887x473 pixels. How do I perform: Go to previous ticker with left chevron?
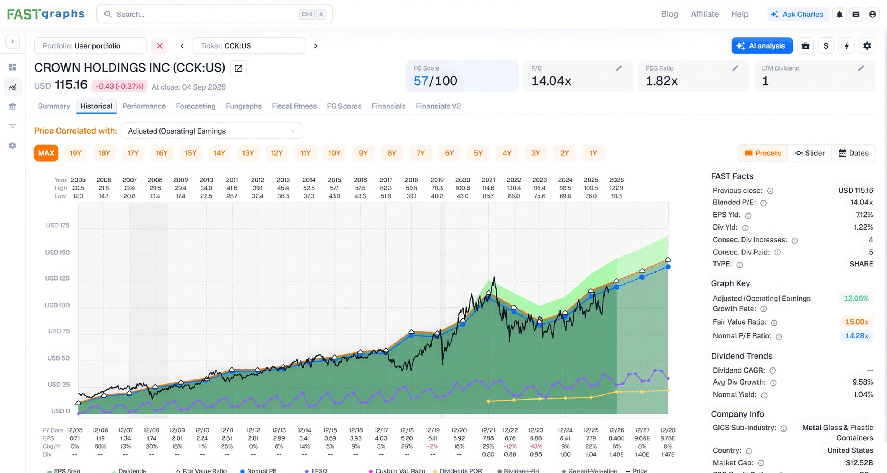pos(182,46)
